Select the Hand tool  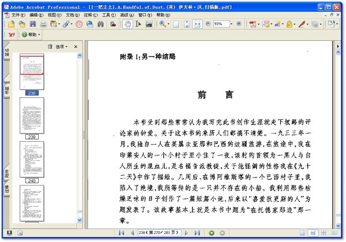coord(127,24)
